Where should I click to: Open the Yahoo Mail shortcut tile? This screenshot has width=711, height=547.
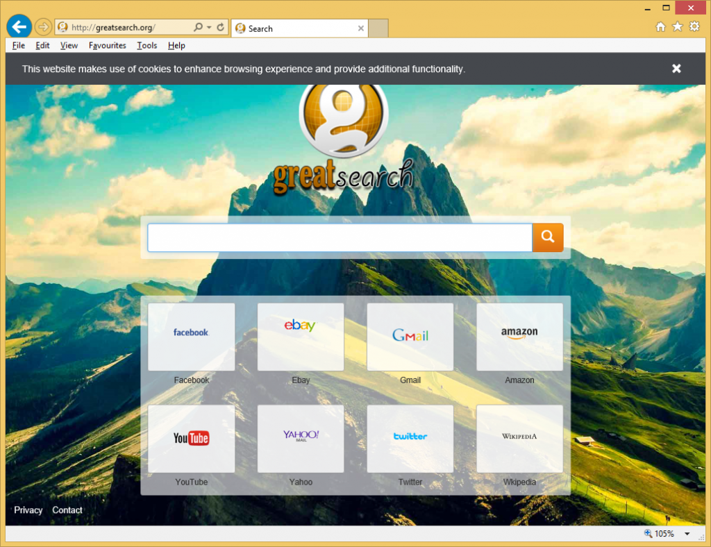301,439
